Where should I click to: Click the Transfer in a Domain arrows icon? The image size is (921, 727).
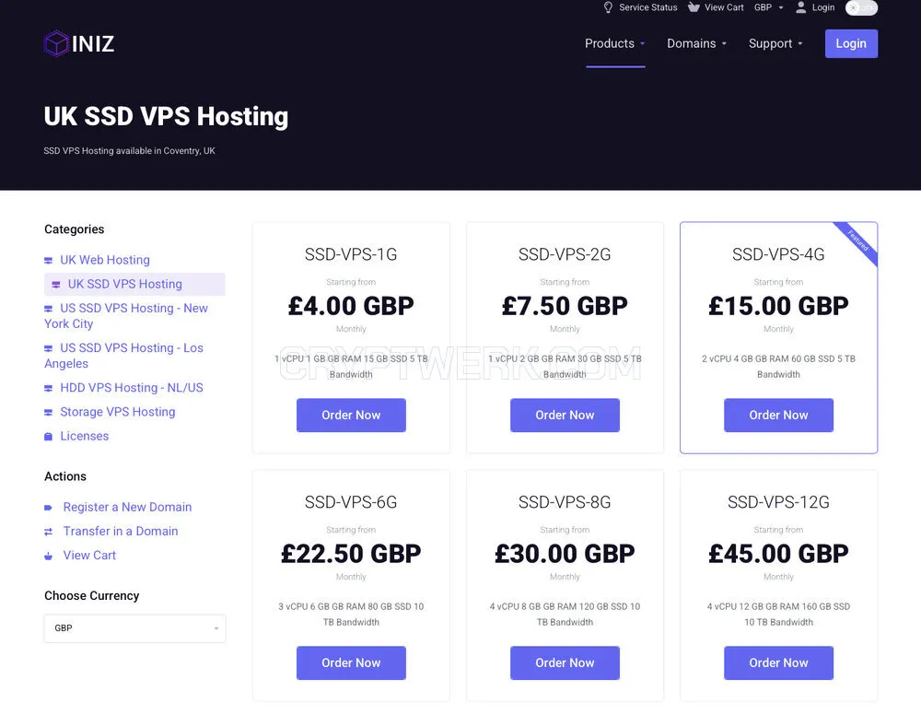coord(48,532)
